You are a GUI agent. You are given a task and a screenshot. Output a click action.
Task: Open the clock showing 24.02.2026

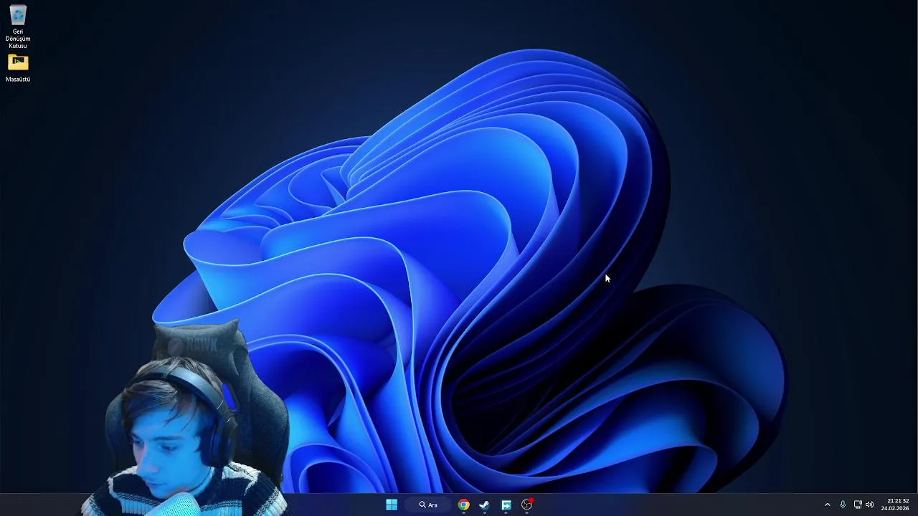(x=895, y=505)
